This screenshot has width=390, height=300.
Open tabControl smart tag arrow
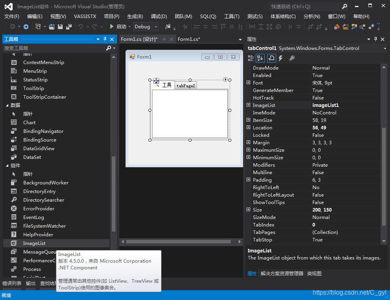225,79
